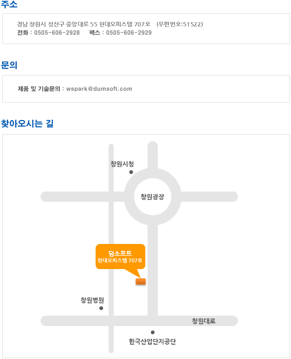Click 현대오피스텔 707호 text in the callout
The width and height of the screenshot is (291, 359).
pos(120,261)
